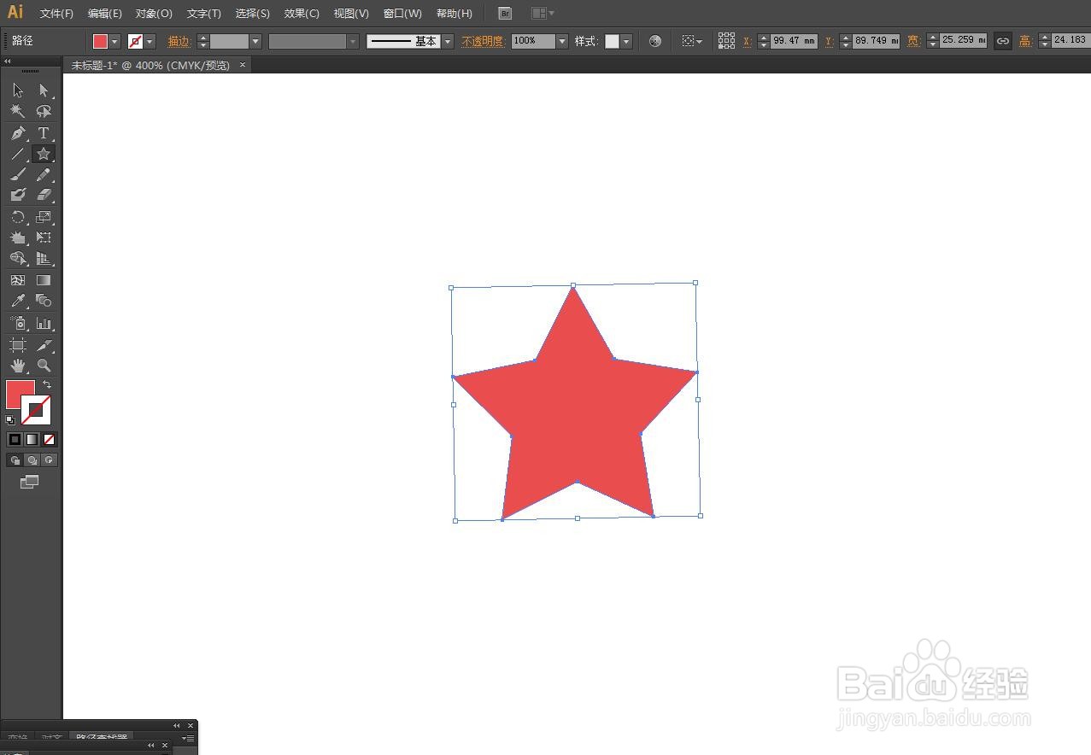The width and height of the screenshot is (1091, 755).
Task: Select the Artboard tool
Action: (x=18, y=345)
